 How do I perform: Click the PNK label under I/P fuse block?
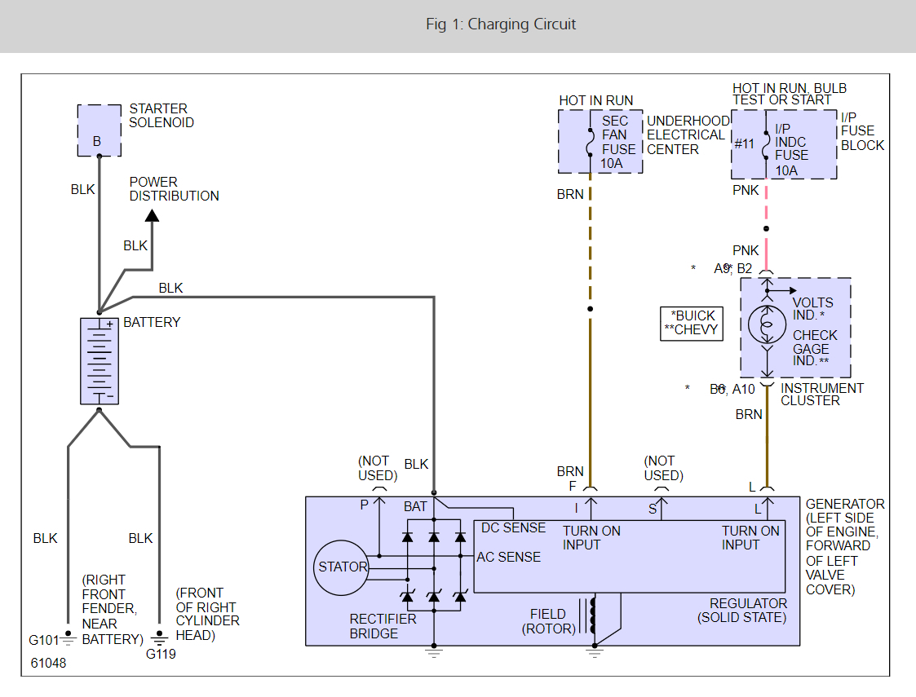746,190
